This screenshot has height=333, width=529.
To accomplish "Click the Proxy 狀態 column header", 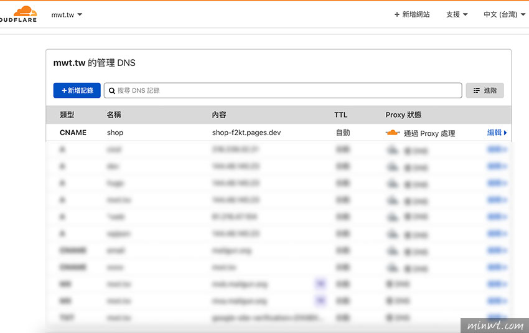I will coord(403,115).
